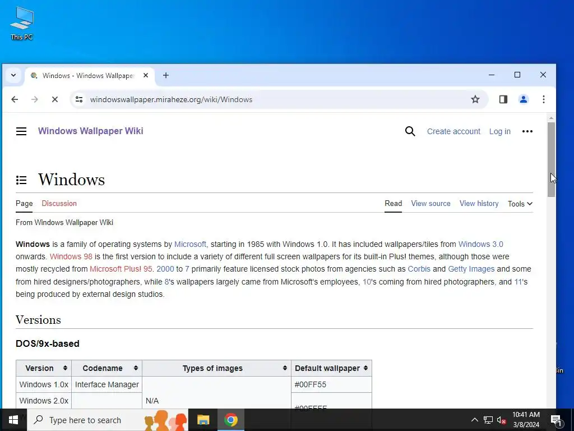Show hidden tray icons chevron
Viewport: 574px width, 431px height.
coord(474,420)
